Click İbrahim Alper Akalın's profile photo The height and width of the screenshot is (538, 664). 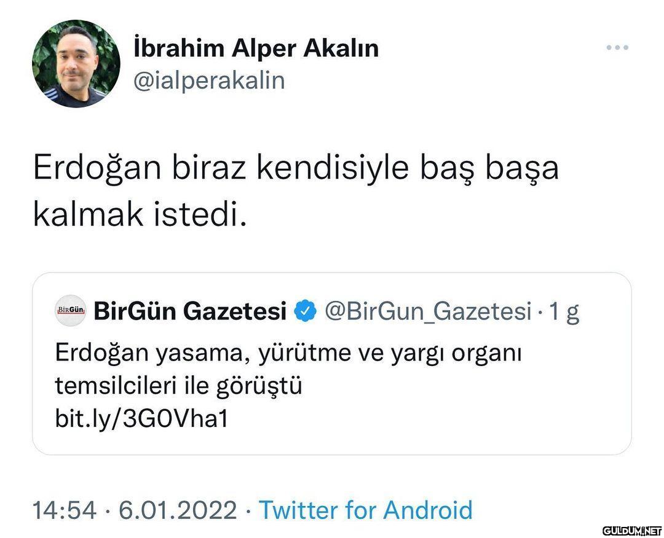(x=76, y=64)
